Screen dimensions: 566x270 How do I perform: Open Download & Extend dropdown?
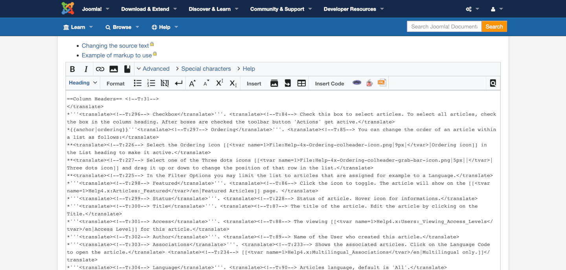(149, 9)
